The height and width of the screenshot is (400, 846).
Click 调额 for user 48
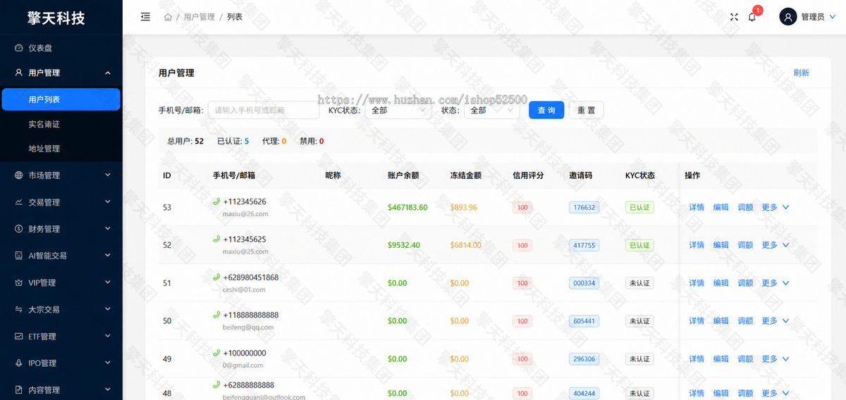point(745,393)
